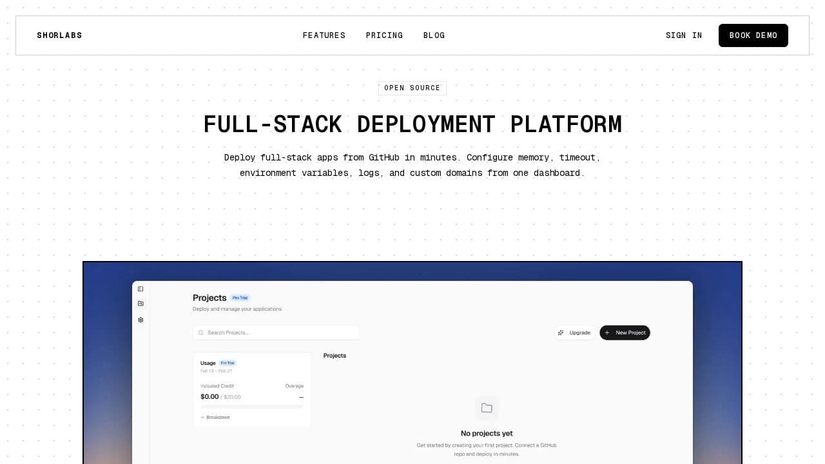825x464 pixels.
Task: Open the Upgrade options
Action: point(574,333)
